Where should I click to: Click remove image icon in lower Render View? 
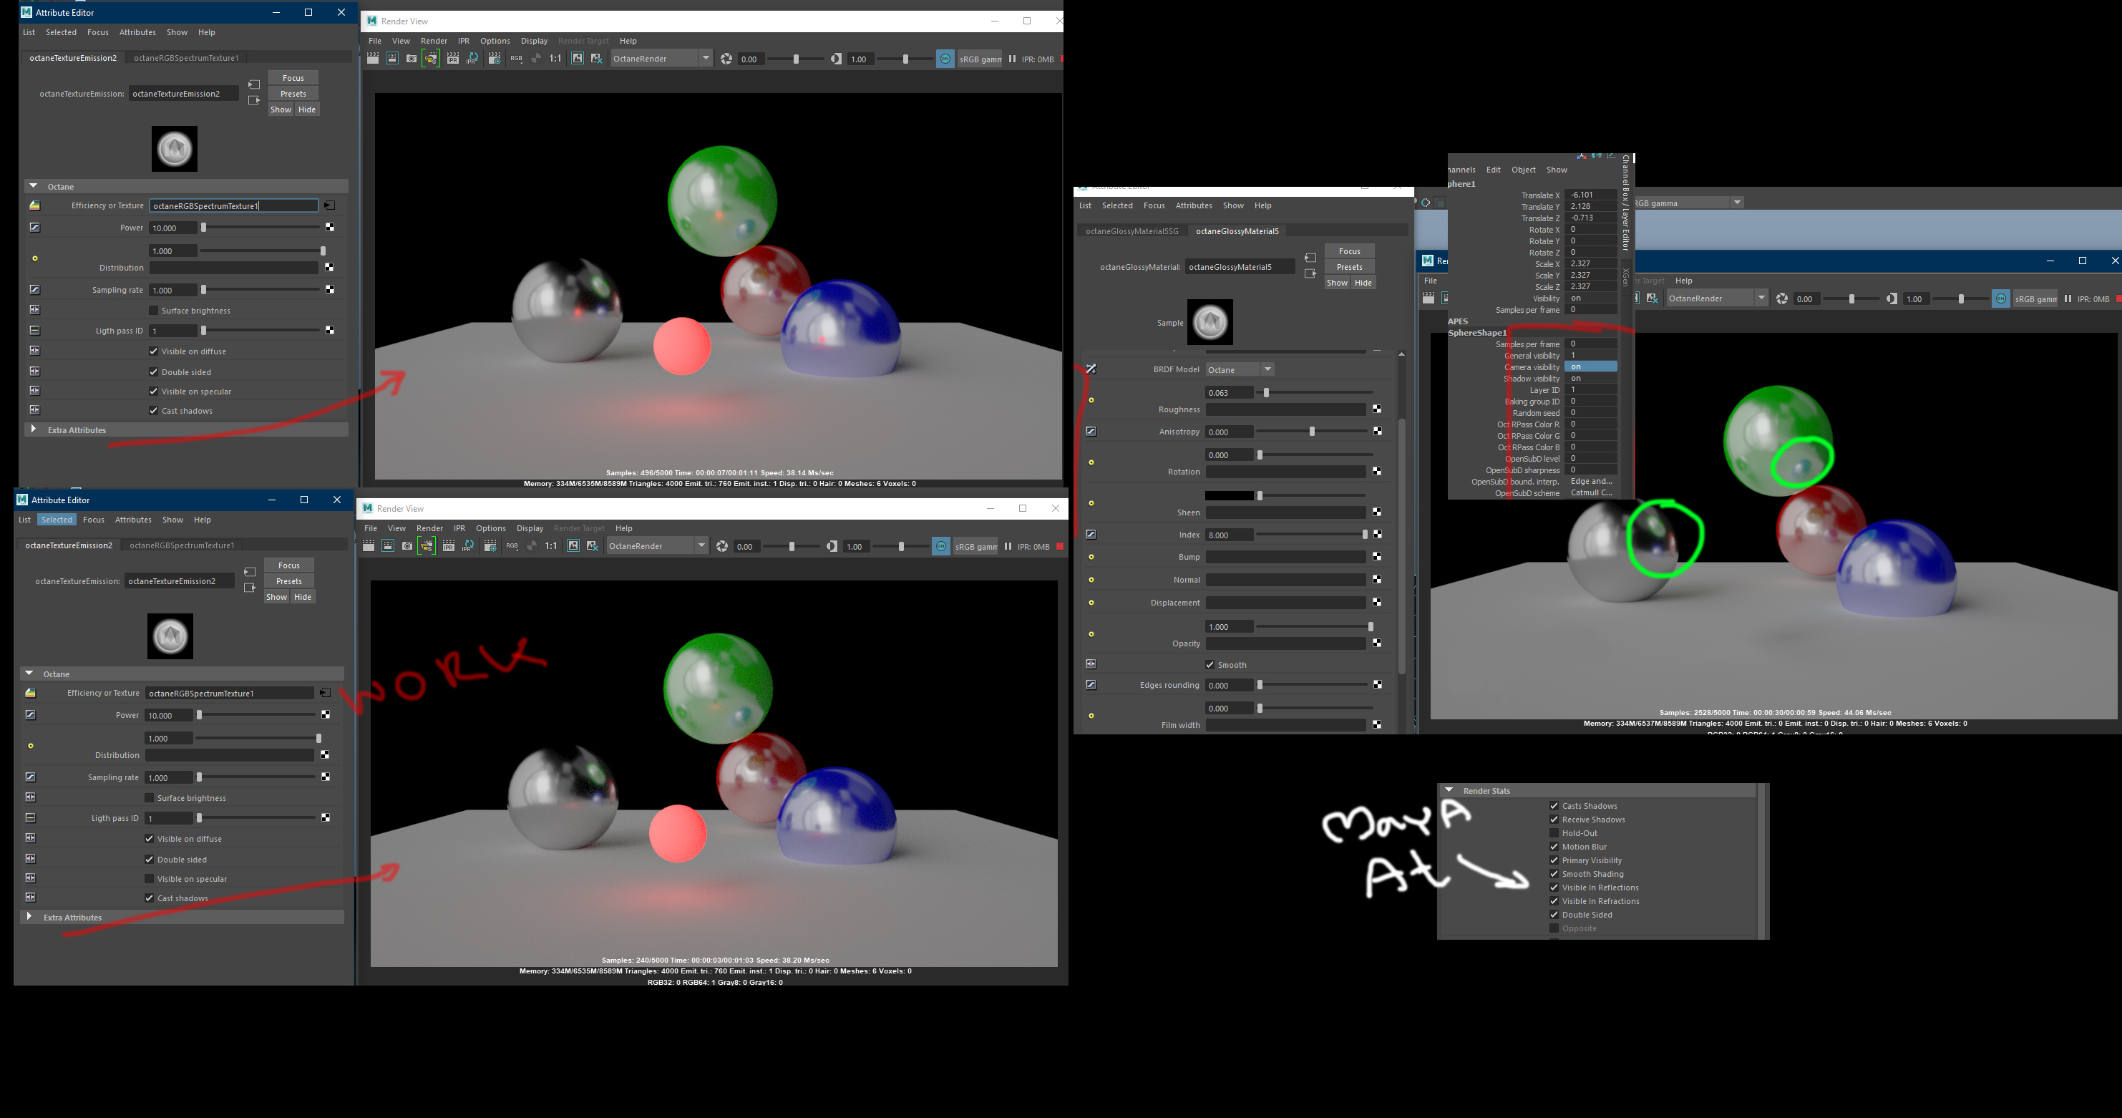pos(593,546)
